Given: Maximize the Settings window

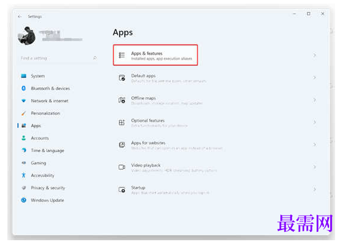Looking at the screenshot, I should click(x=308, y=14).
